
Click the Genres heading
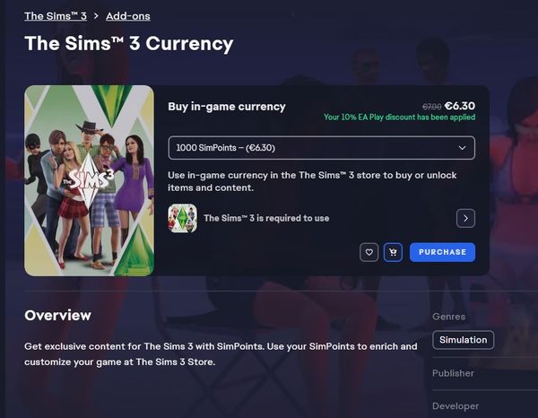pos(449,316)
